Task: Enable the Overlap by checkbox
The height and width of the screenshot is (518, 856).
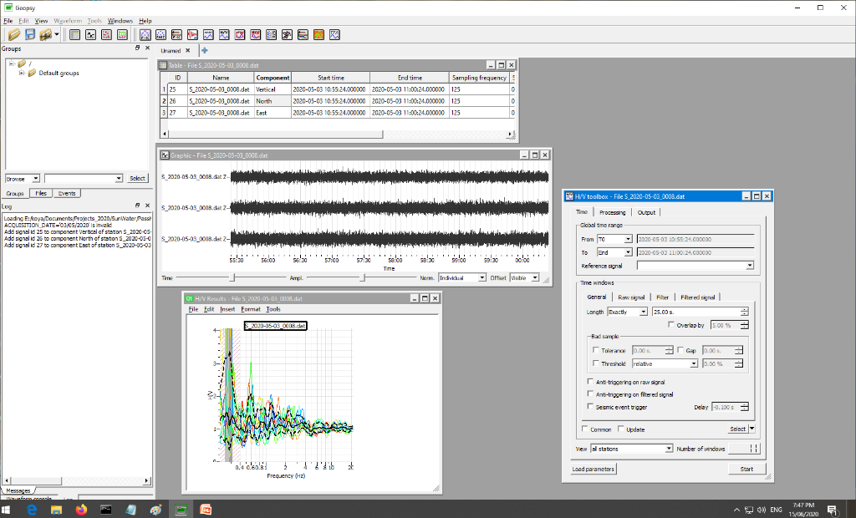Action: point(670,325)
